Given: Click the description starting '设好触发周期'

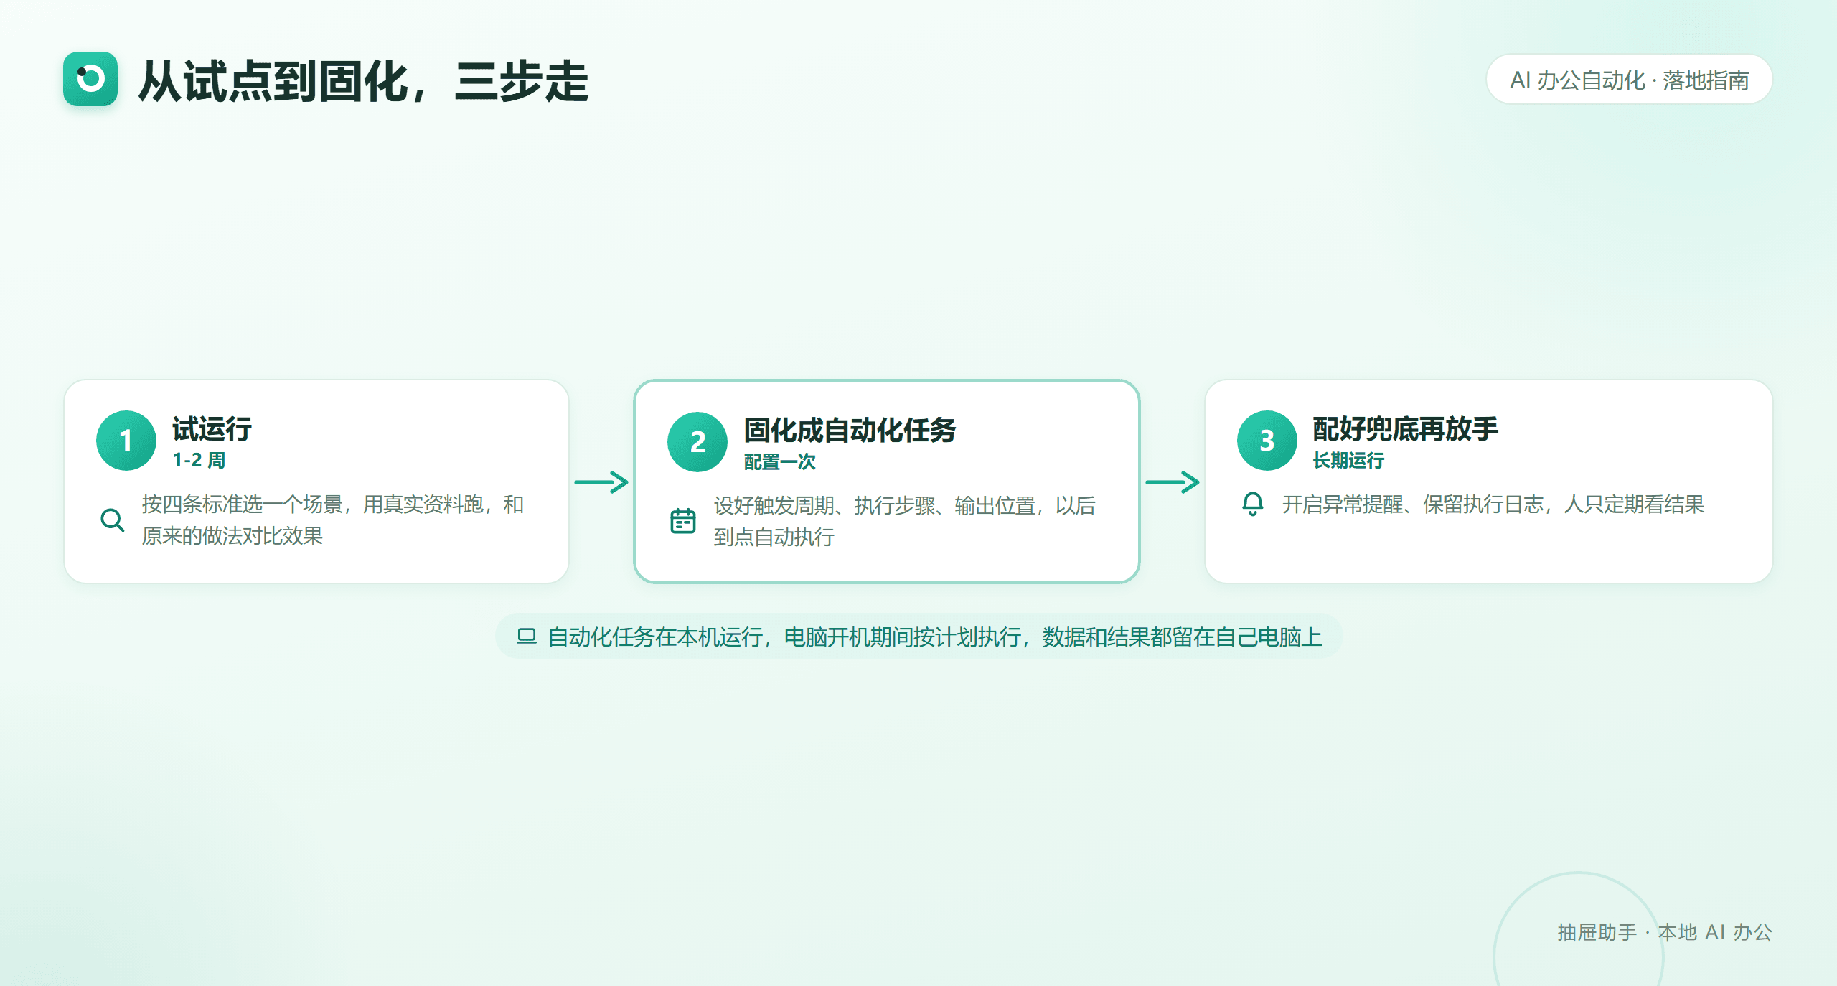Looking at the screenshot, I should (x=904, y=521).
